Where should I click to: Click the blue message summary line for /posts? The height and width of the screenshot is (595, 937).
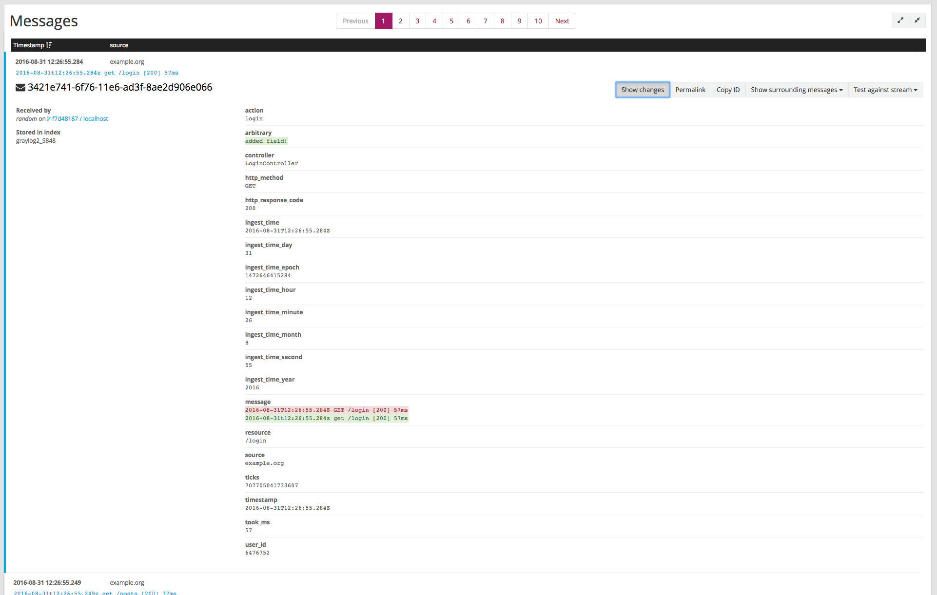95,593
